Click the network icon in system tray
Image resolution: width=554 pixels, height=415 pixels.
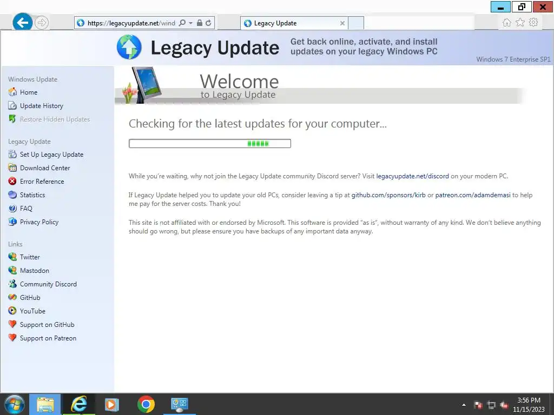click(x=491, y=405)
